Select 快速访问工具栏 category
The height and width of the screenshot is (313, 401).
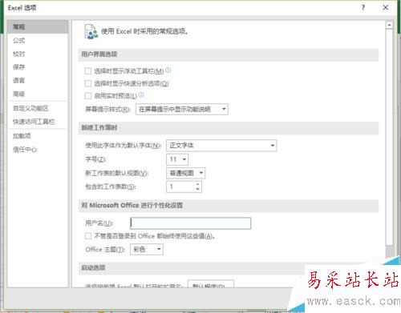click(38, 122)
